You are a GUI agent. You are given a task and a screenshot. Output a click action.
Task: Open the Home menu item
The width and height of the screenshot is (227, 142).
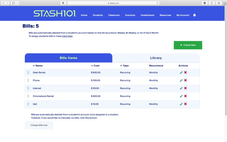[x=84, y=15]
